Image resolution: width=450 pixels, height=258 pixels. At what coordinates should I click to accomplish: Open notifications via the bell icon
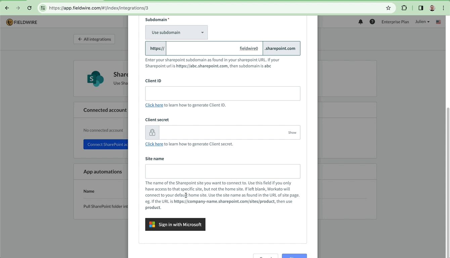click(x=361, y=22)
